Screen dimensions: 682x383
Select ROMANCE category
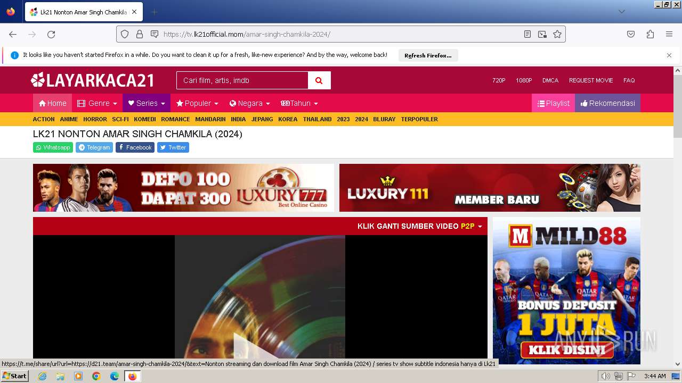175,119
